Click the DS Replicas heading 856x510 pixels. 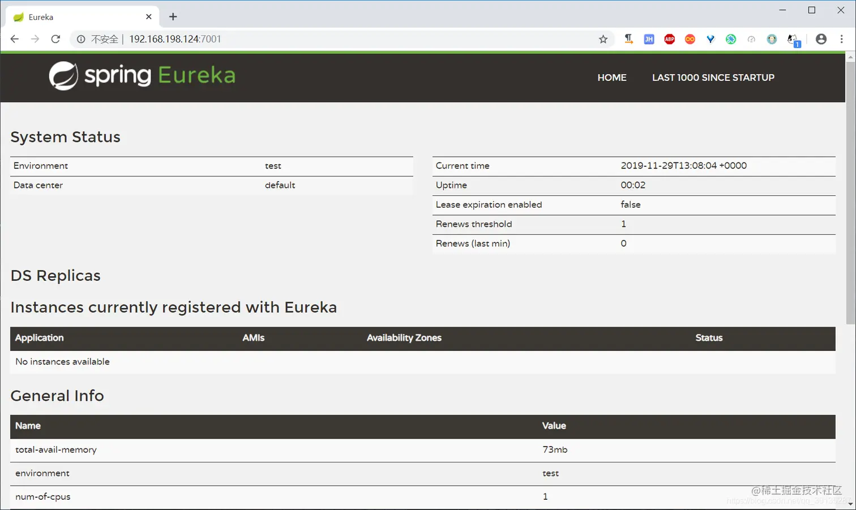[x=55, y=276]
